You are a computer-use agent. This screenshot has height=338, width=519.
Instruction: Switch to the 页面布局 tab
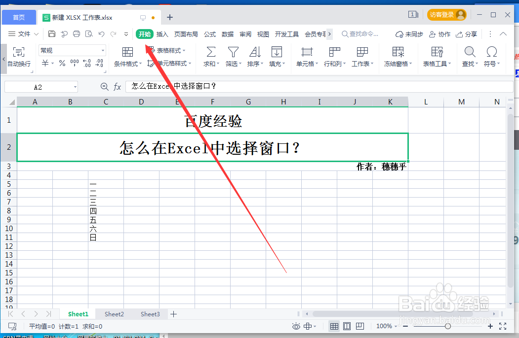point(186,34)
